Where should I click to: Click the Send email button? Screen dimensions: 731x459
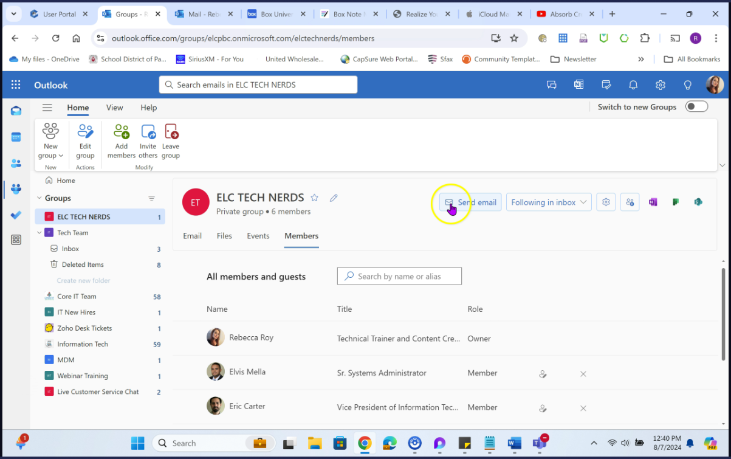coord(470,202)
